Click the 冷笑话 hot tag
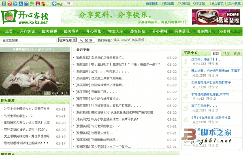 126,40
